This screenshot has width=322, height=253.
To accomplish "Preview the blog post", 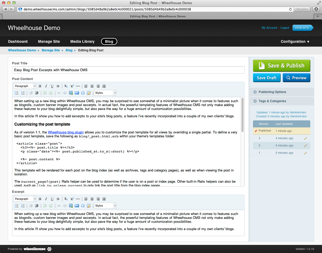I will (x=296, y=78).
